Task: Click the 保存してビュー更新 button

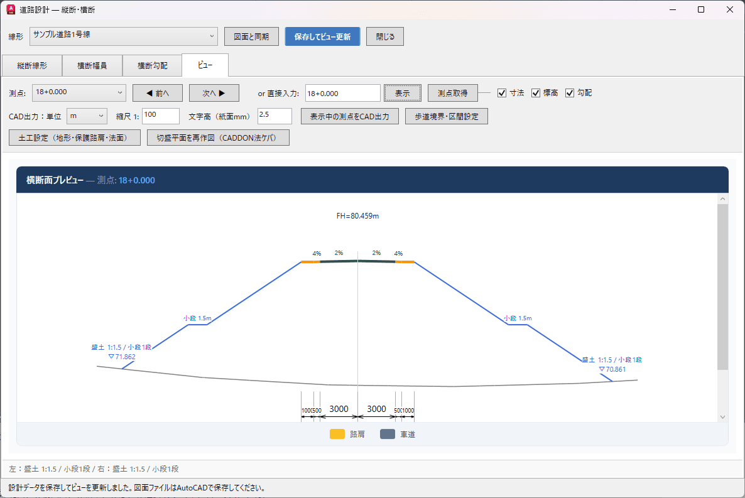Action: [x=323, y=36]
